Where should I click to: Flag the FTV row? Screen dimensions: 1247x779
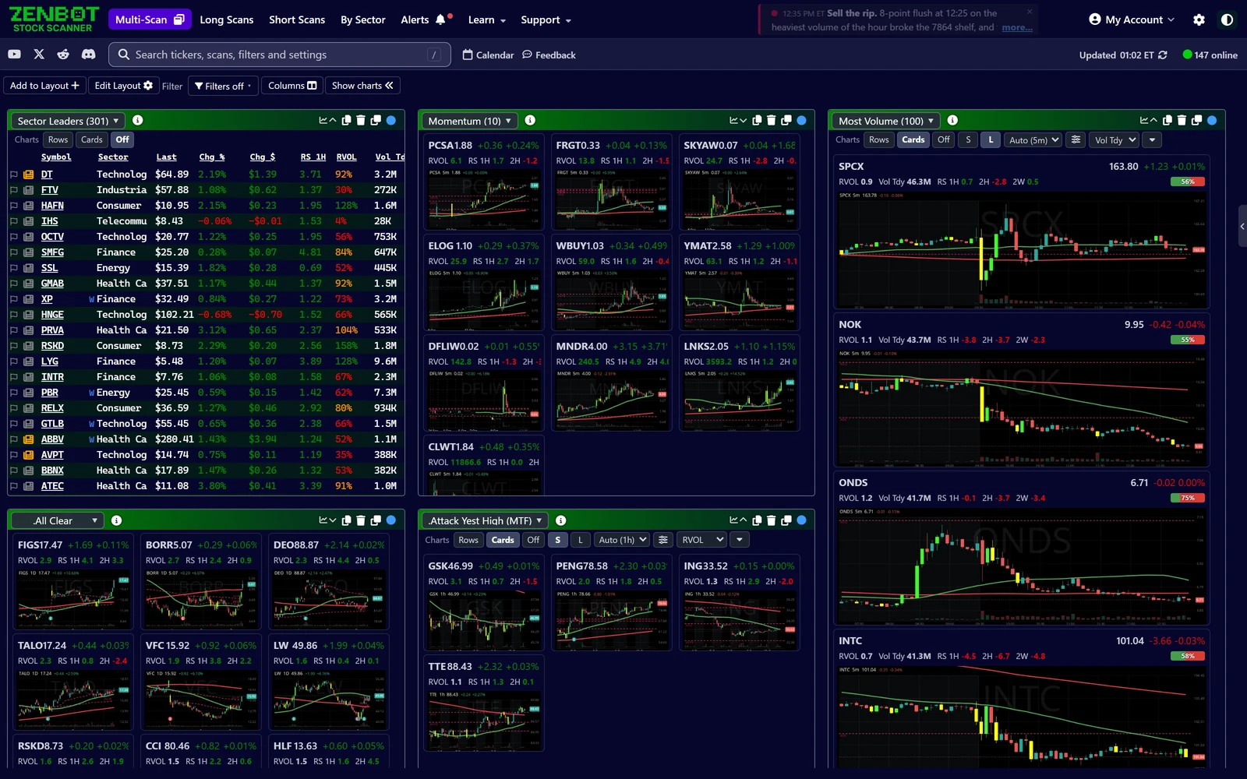coord(13,190)
